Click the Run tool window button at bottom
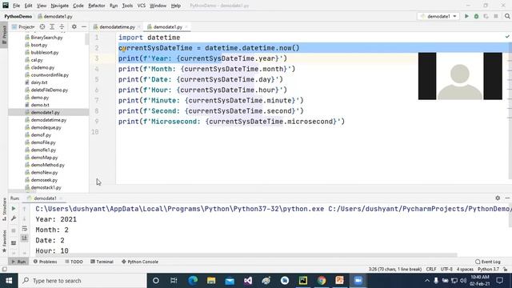The image size is (512, 288). 18,262
